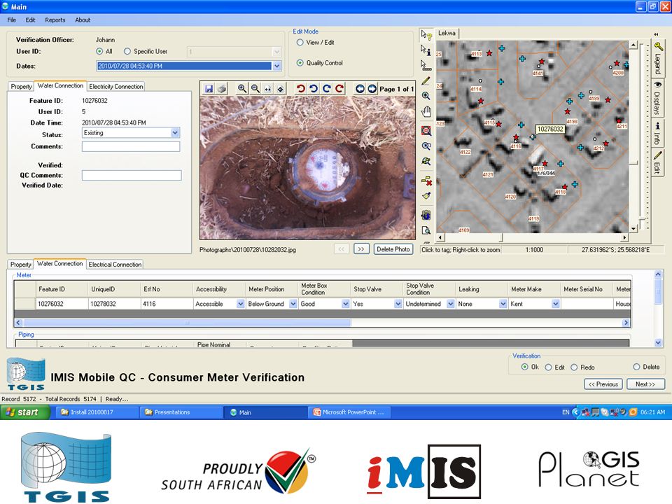Zoom in on the meter photo
672x504 pixels.
pyautogui.click(x=242, y=89)
